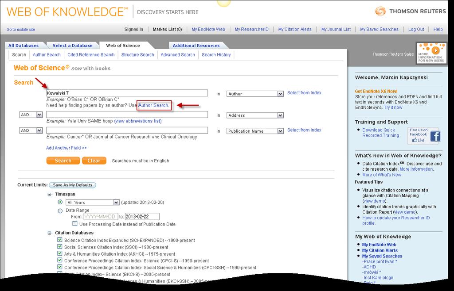Enable Use Processing Date checkbox
The image size is (454, 291).
(x=75, y=224)
